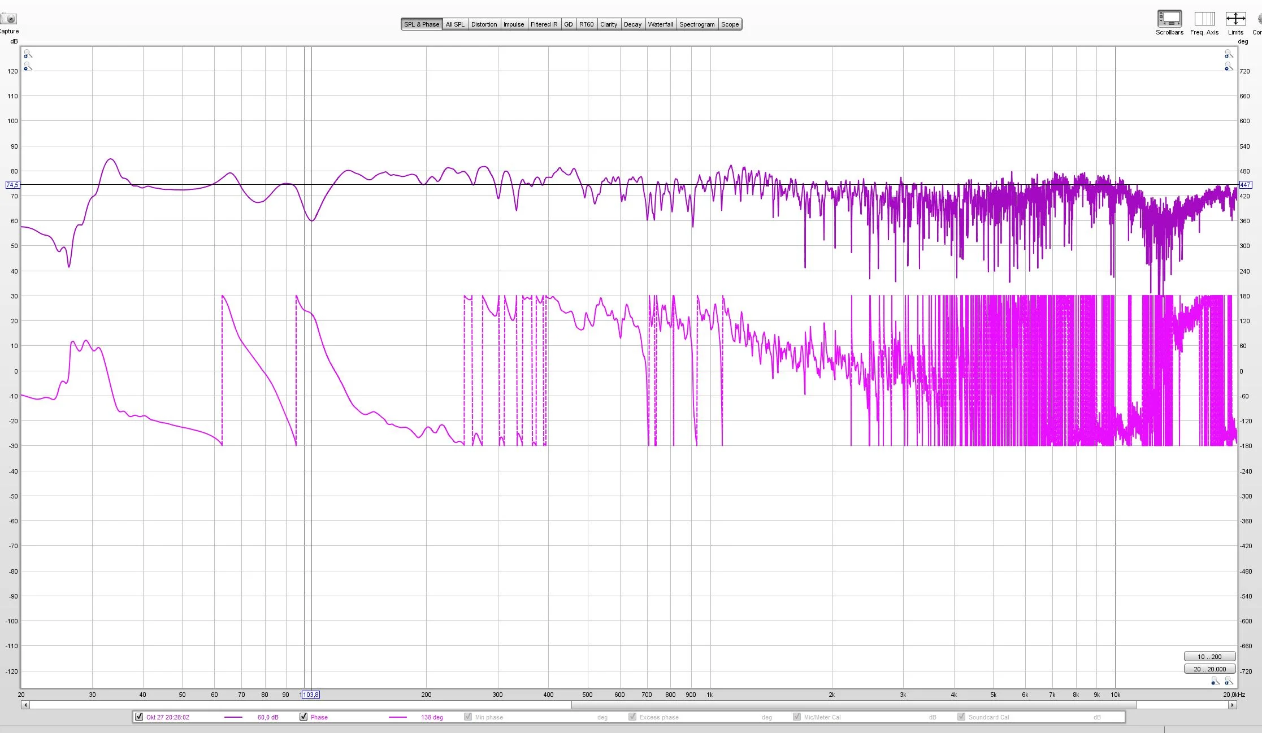This screenshot has width=1262, height=733.
Task: Click the Freq. Axis icon
Action: pos(1204,19)
